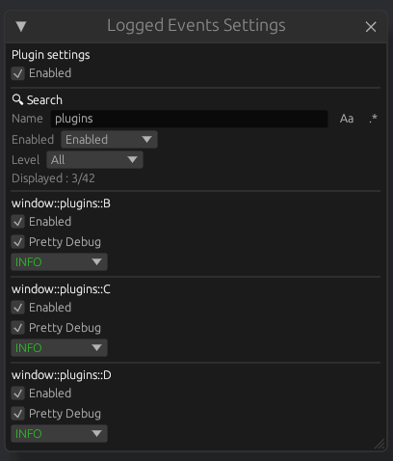Close the Logged Events Settings window
Viewport: 393px width, 461px height.
[371, 27]
